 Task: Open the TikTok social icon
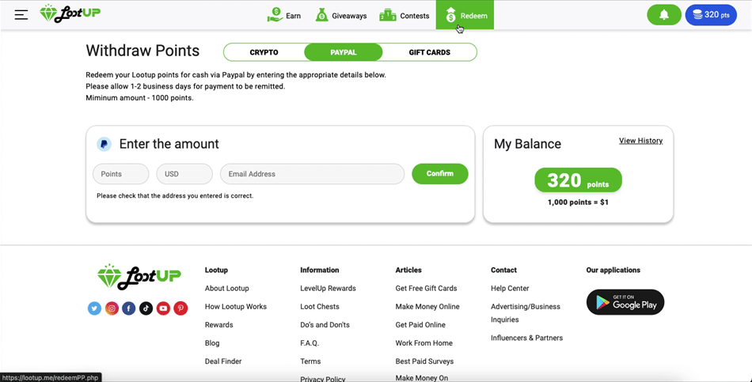[146, 308]
